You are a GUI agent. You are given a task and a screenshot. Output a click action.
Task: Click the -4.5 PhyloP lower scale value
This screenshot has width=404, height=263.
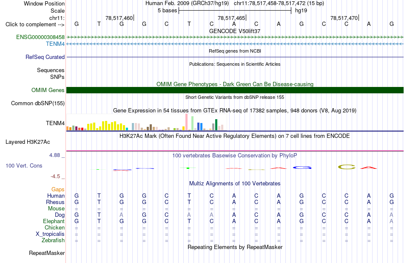tap(55, 176)
